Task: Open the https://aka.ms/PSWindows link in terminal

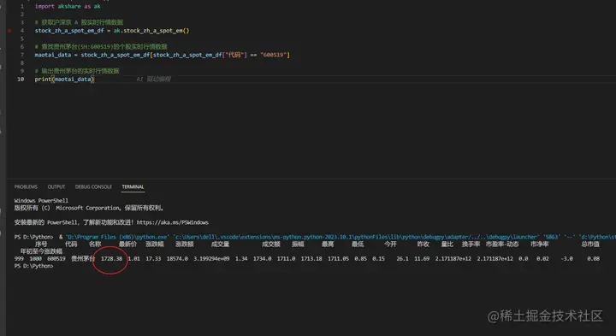Action: coord(173,222)
